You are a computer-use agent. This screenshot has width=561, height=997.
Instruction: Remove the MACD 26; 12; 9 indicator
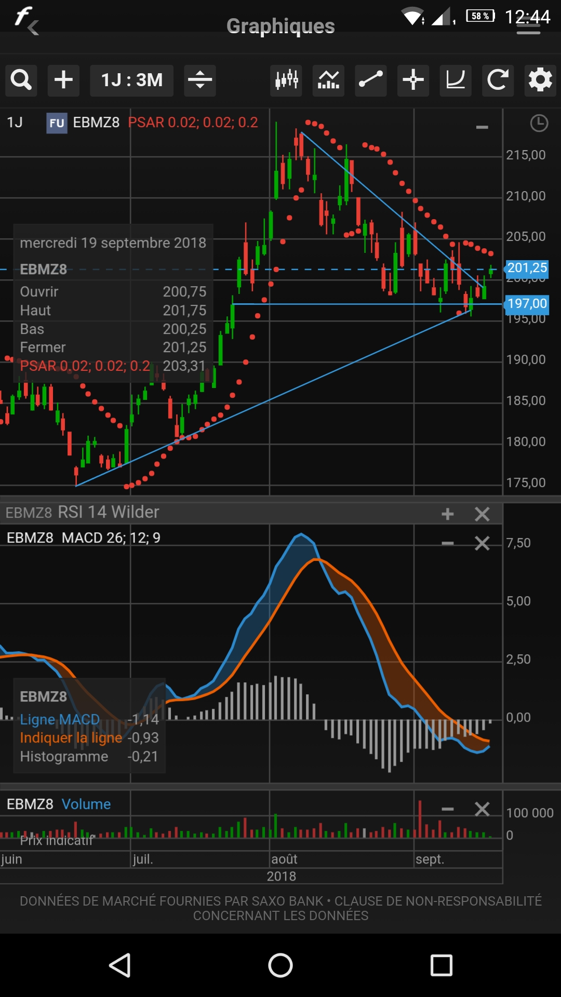[482, 543]
